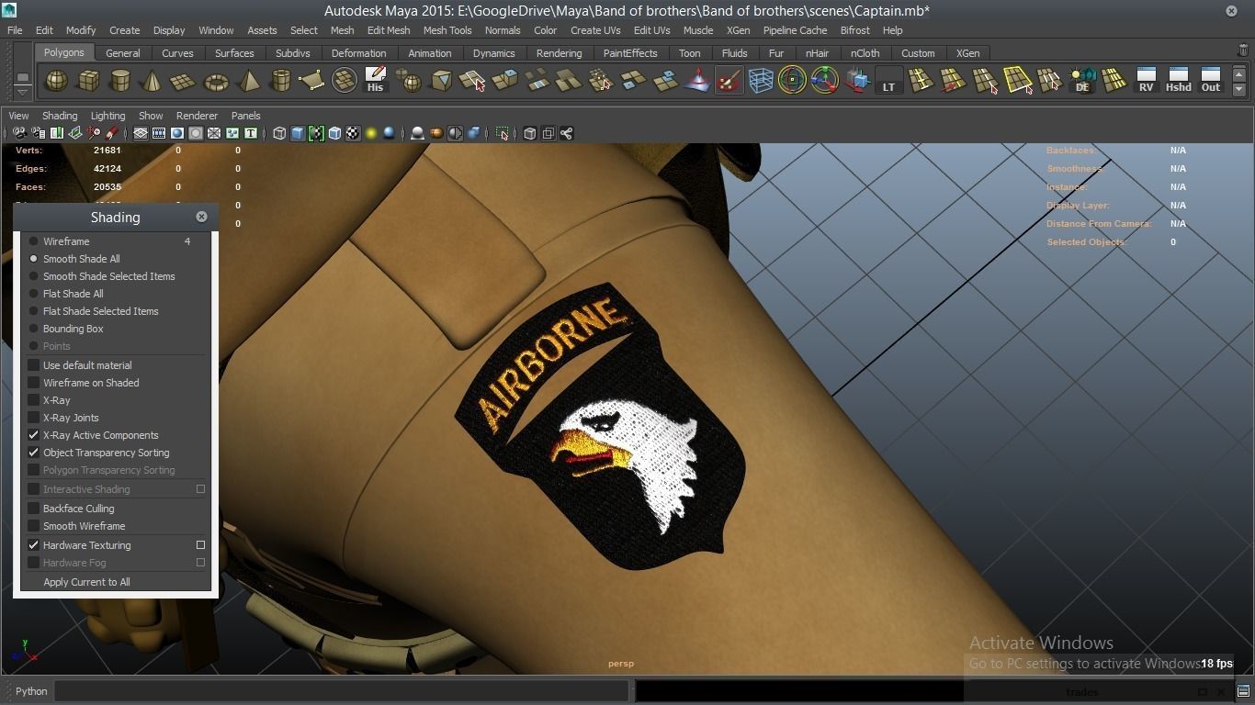
Task: Open the RV render view shelf icon
Action: point(1146,81)
